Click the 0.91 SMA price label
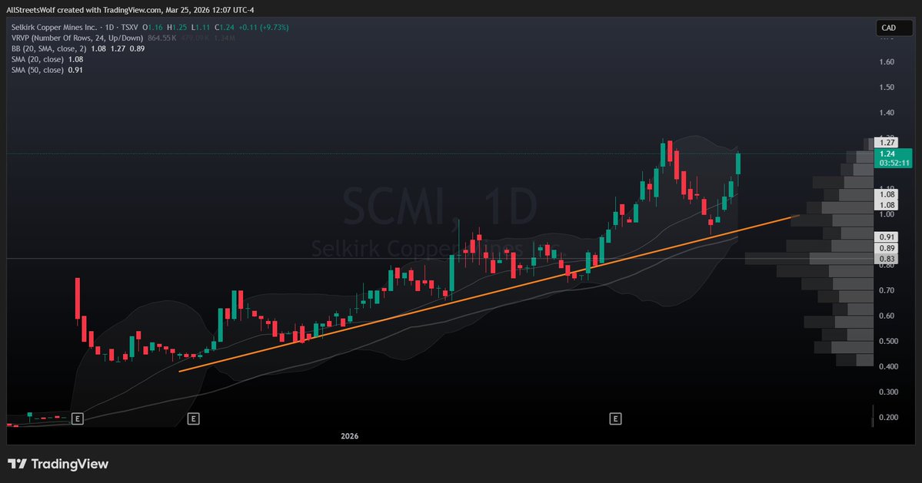922x483 pixels. [x=886, y=237]
